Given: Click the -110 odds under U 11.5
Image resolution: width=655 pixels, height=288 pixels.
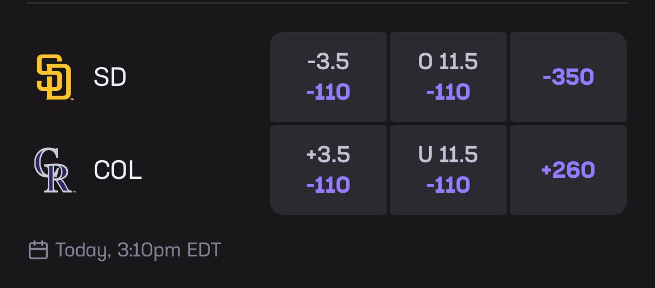Looking at the screenshot, I should click(x=448, y=184).
